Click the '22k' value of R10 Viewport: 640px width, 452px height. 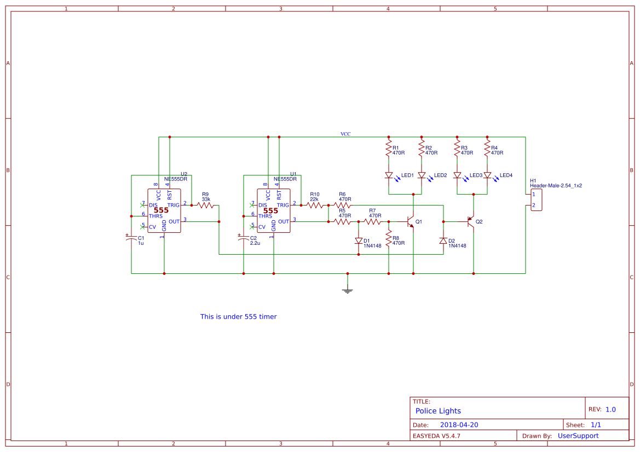[x=314, y=199]
